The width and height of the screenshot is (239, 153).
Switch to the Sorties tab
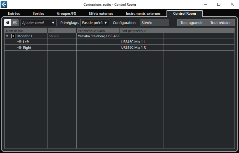38,13
